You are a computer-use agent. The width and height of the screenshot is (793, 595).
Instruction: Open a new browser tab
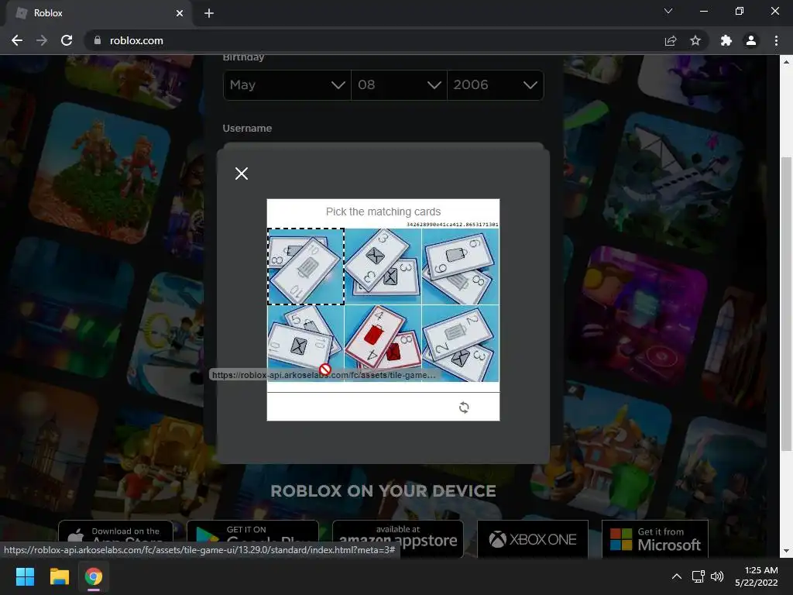[209, 13]
